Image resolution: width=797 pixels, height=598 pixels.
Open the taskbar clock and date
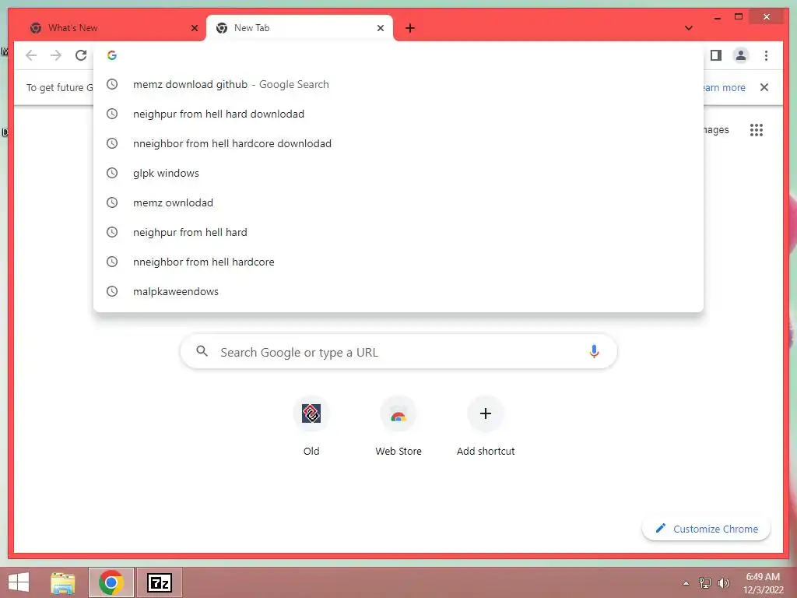point(763,583)
